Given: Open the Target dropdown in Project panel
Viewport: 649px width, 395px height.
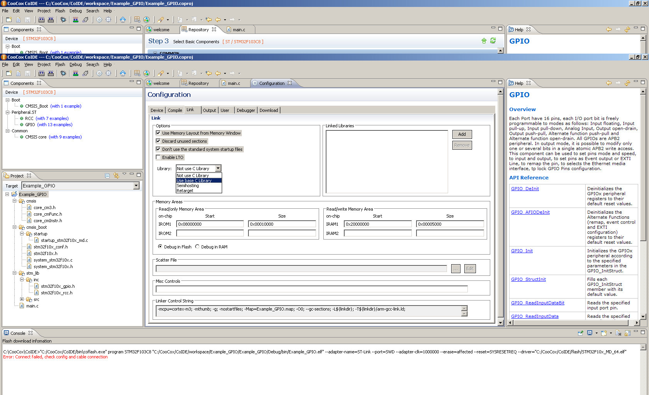Looking at the screenshot, I should [136, 186].
